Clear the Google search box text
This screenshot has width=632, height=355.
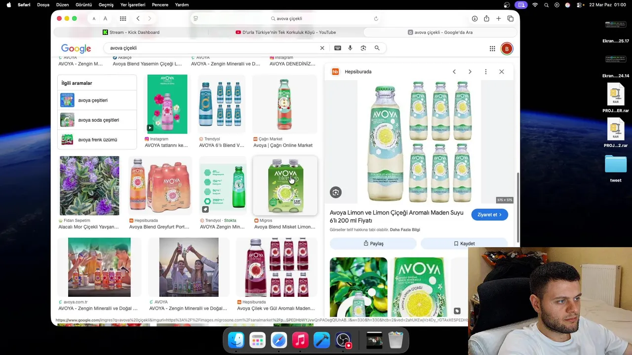[322, 48]
